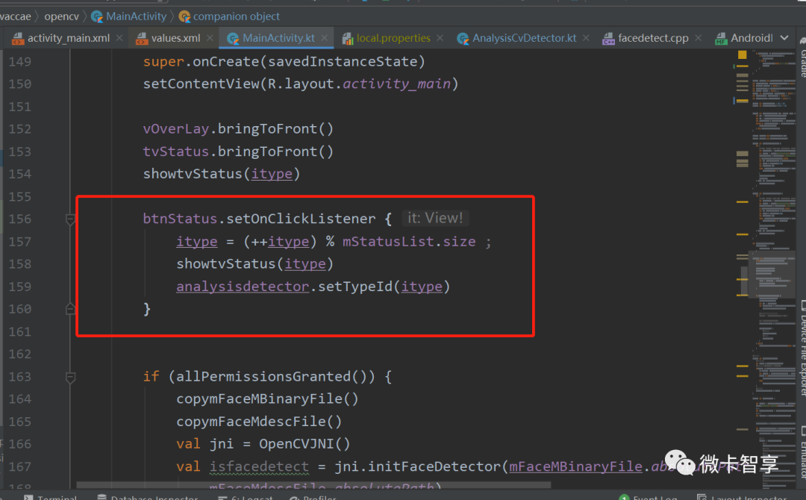Image resolution: width=806 pixels, height=500 pixels.
Task: Click the C++ icon on facedetect.cpp tab
Action: (x=609, y=39)
